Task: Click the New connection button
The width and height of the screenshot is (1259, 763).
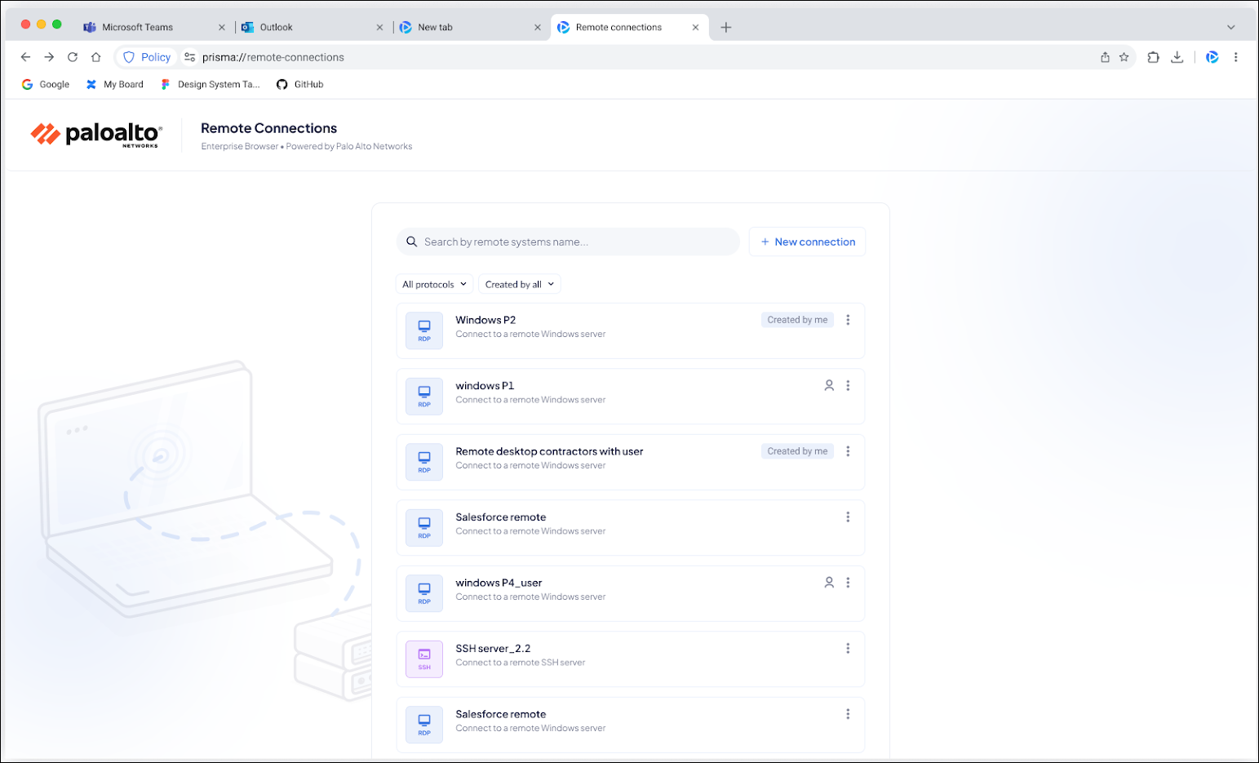Action: coord(807,242)
